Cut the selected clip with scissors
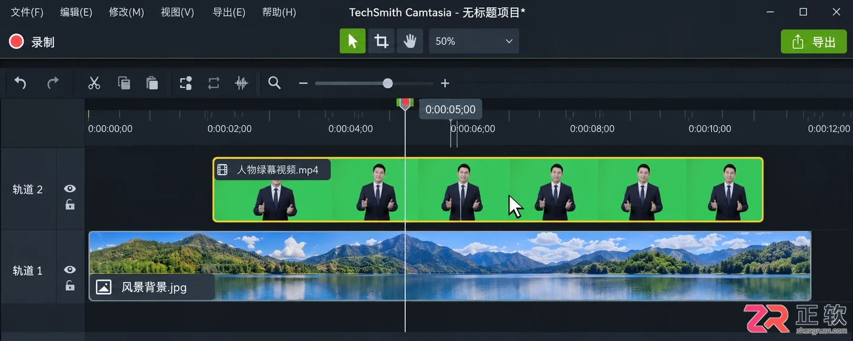 (x=94, y=83)
